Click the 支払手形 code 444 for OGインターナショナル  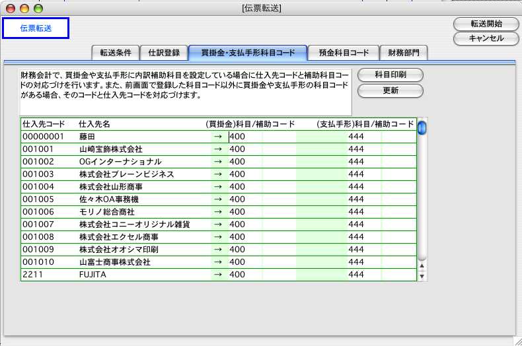[356, 162]
